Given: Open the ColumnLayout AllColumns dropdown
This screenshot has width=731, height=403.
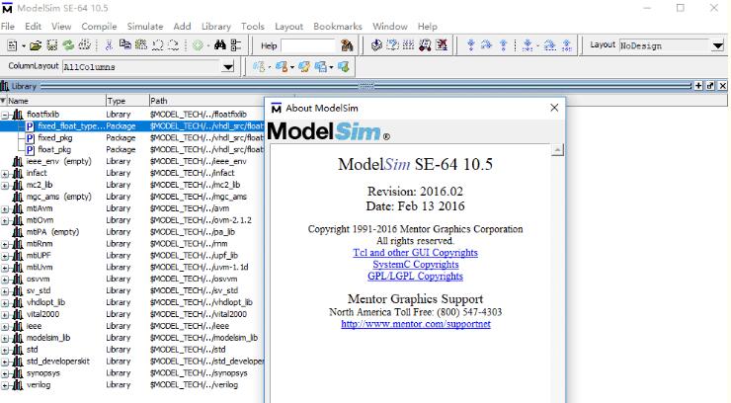Looking at the screenshot, I should coord(227,67).
